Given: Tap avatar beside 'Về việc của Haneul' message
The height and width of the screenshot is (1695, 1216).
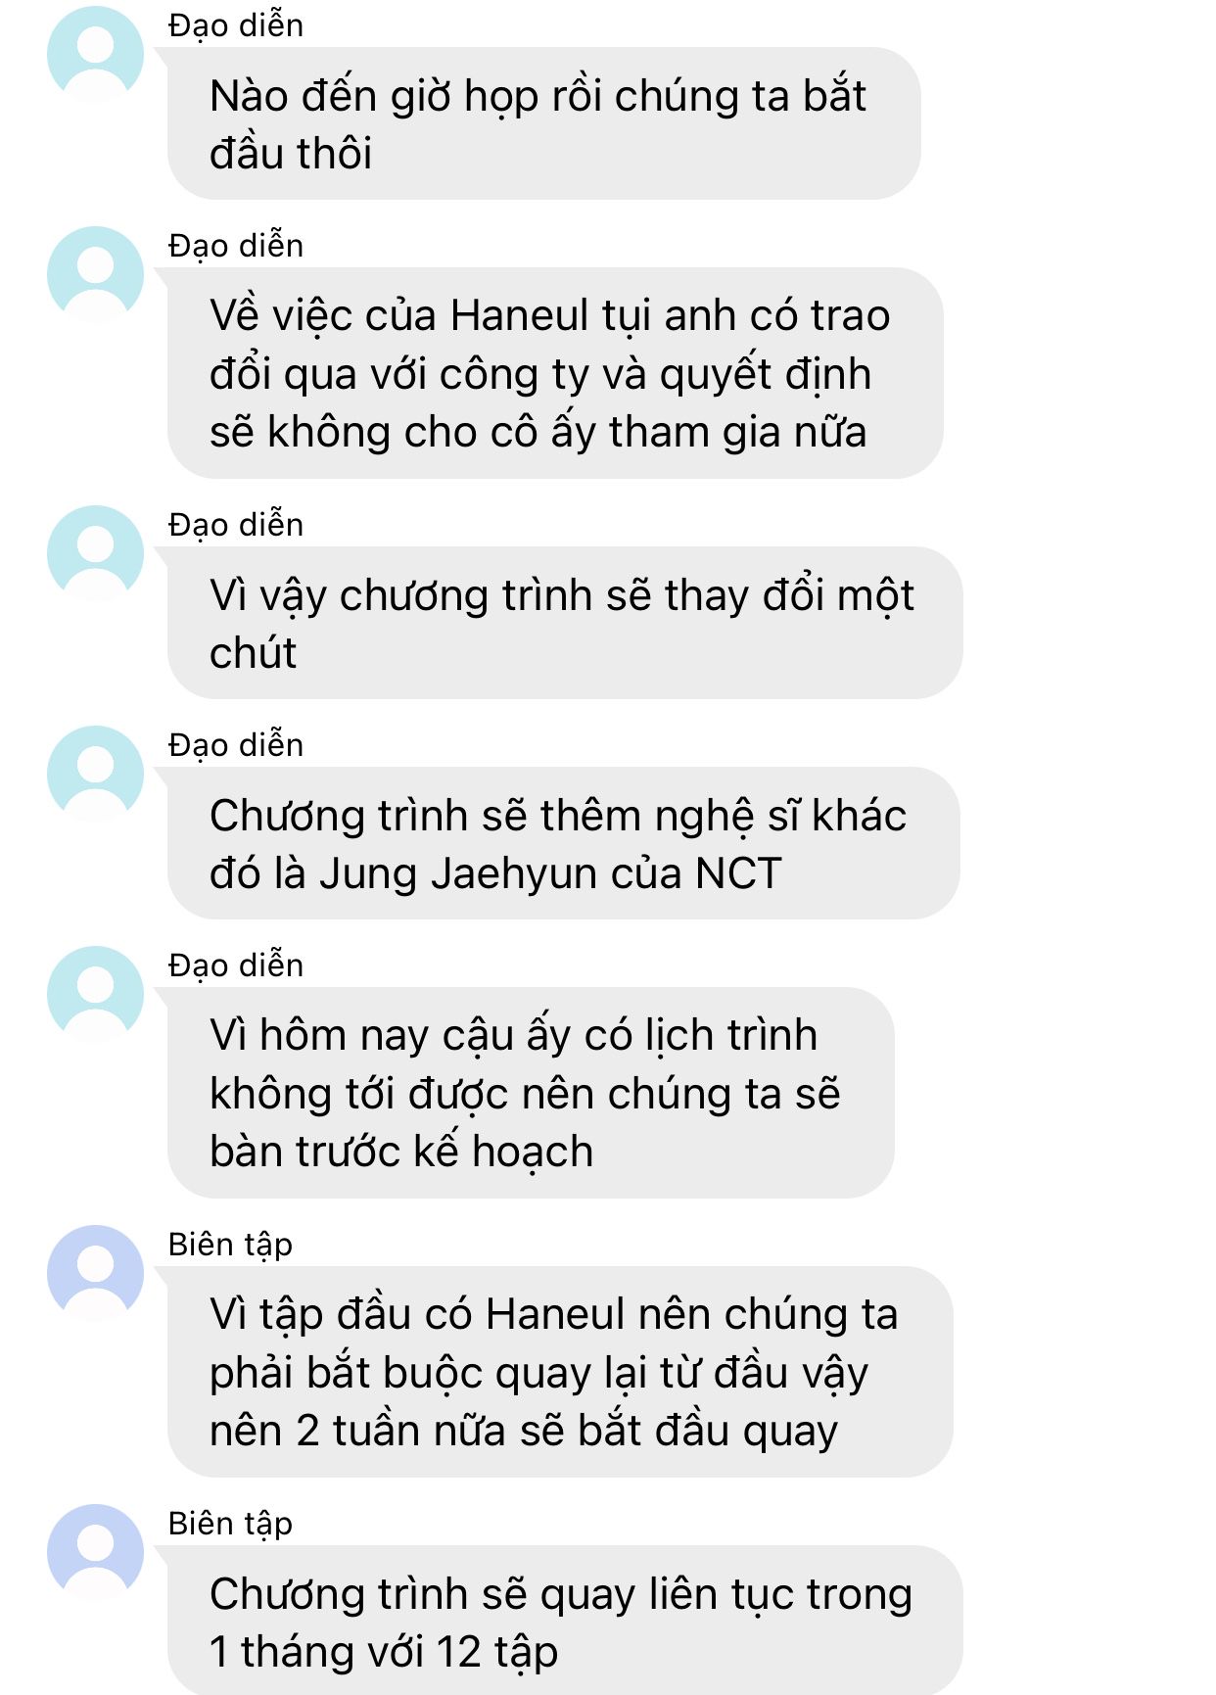Looking at the screenshot, I should coord(95,274).
